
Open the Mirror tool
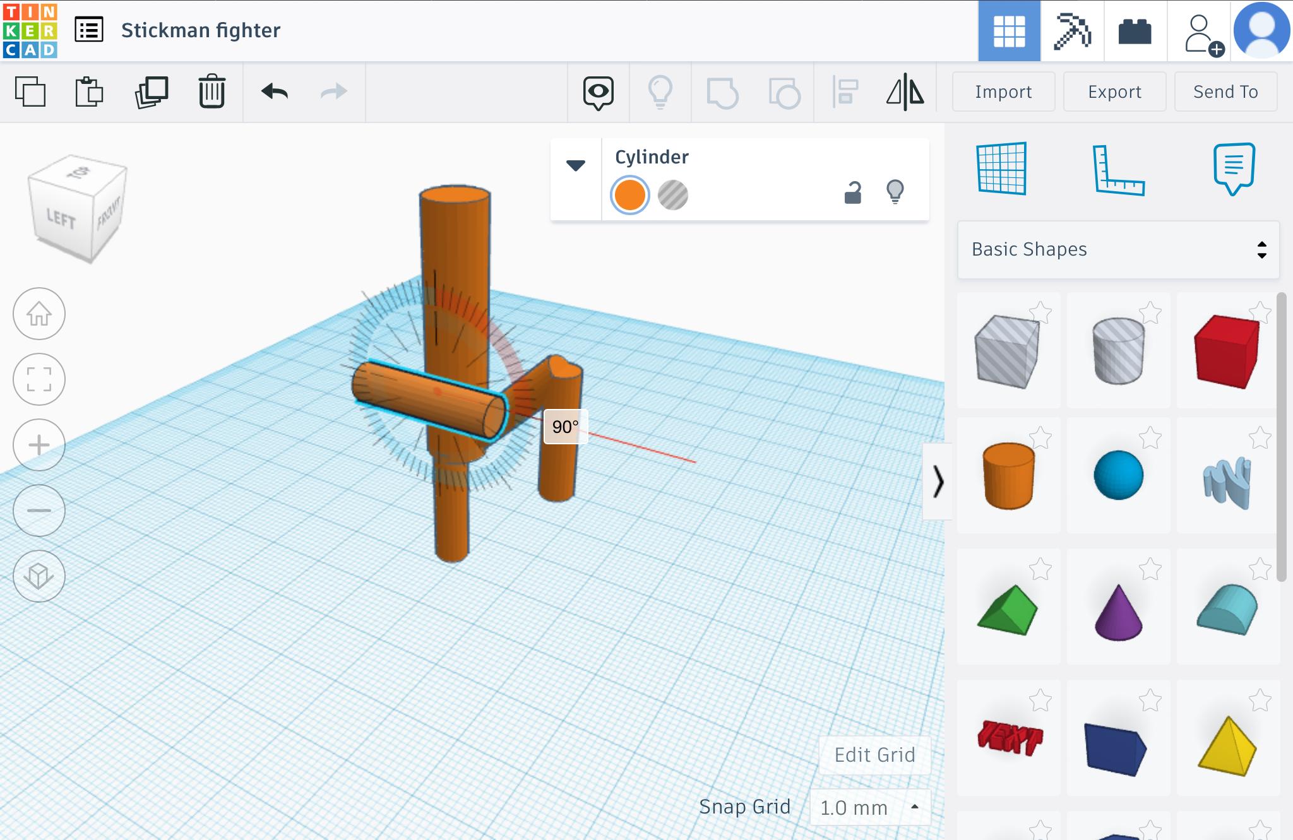click(905, 92)
